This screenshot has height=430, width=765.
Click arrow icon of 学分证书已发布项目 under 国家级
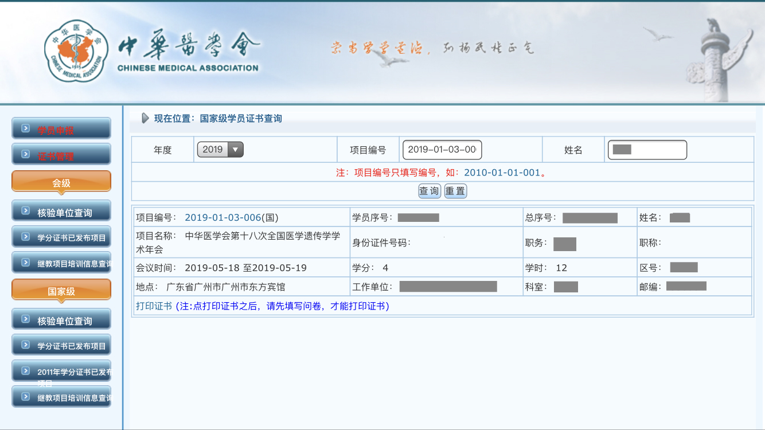25,345
